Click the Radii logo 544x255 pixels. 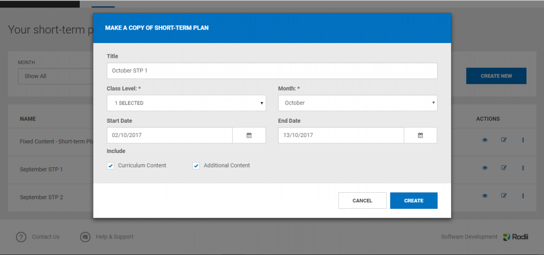click(x=515, y=237)
